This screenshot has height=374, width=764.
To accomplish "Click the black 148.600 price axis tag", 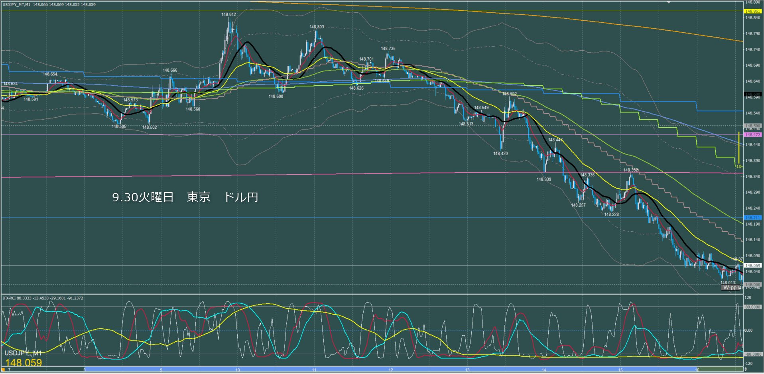I will (752, 94).
